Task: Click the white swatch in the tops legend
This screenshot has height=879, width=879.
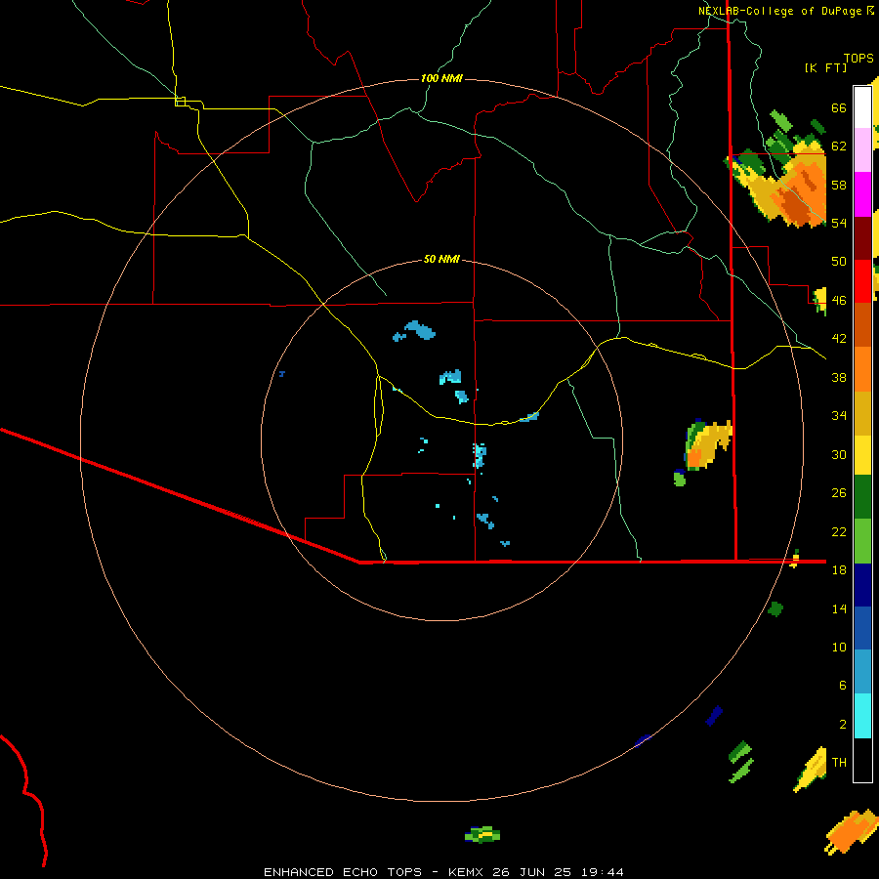Action: tap(862, 107)
